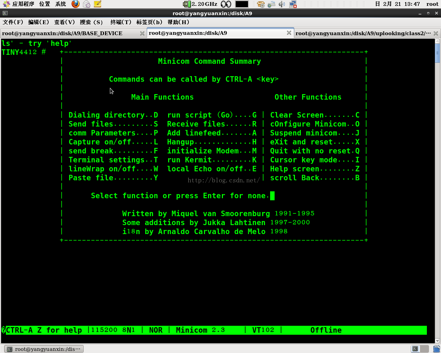The height and width of the screenshot is (353, 441).
Task: Open the 帮助(H) help menu
Action: click(x=178, y=22)
